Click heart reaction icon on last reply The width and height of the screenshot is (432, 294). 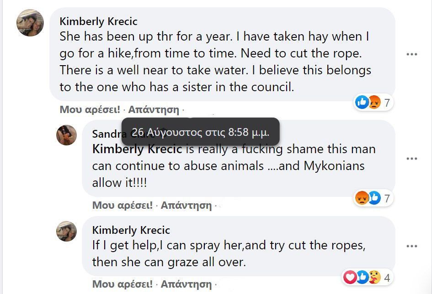pyautogui.click(x=350, y=277)
